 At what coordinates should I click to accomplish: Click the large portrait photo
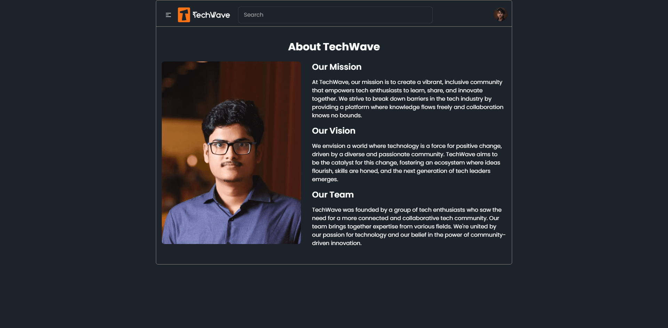pos(231,153)
